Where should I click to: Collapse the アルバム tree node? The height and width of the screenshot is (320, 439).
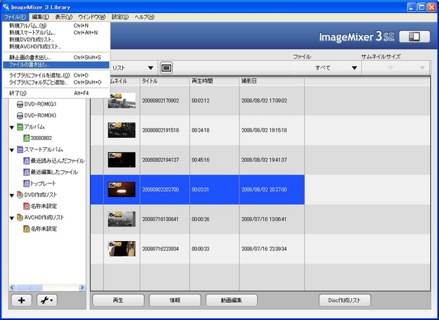[x=12, y=127]
